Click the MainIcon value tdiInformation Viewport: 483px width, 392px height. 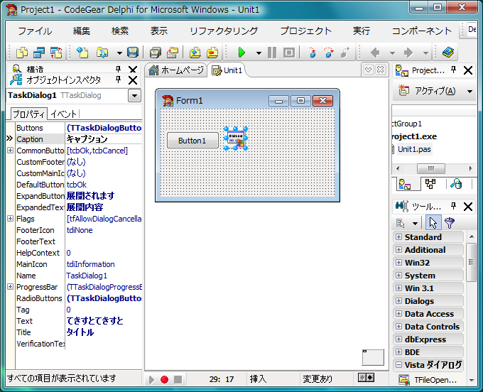click(91, 264)
